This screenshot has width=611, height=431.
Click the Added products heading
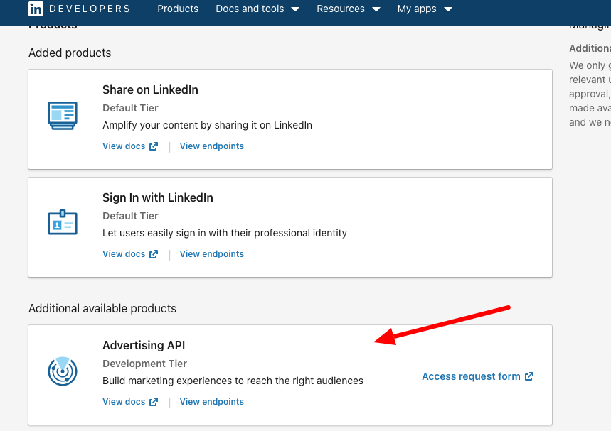coord(70,53)
